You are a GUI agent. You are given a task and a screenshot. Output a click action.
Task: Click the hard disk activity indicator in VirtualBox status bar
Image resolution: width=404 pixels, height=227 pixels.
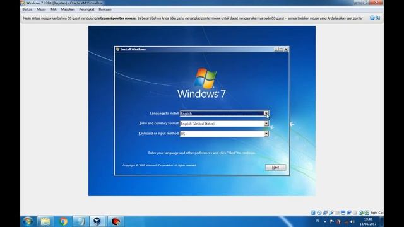[313, 212]
